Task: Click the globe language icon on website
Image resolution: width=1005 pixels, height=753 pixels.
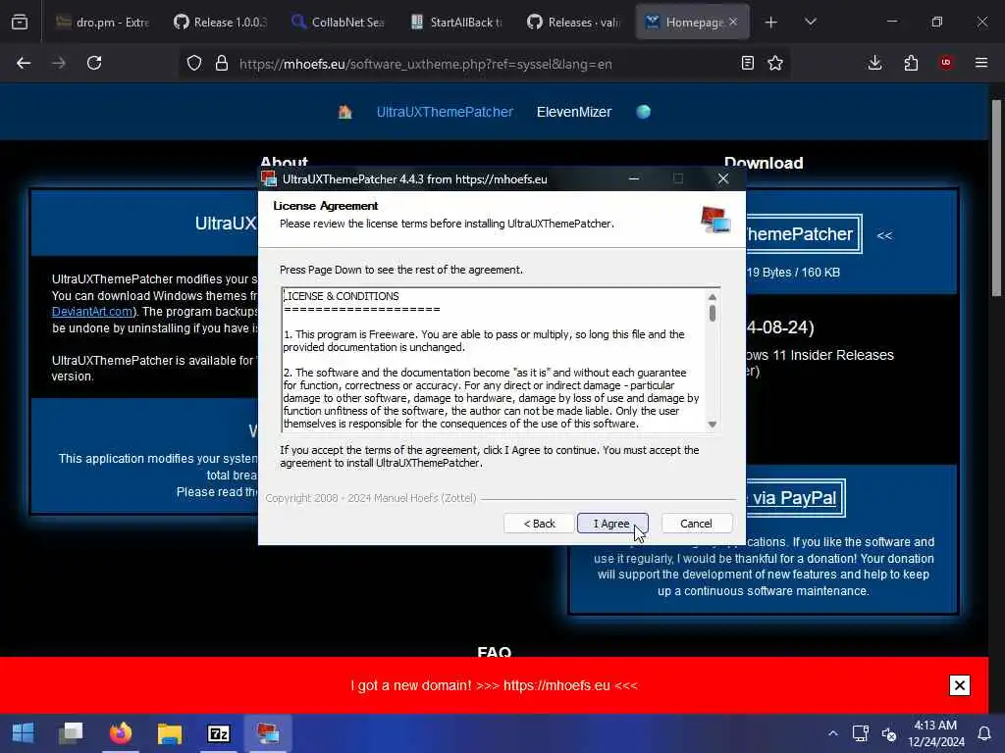Action: pos(644,112)
